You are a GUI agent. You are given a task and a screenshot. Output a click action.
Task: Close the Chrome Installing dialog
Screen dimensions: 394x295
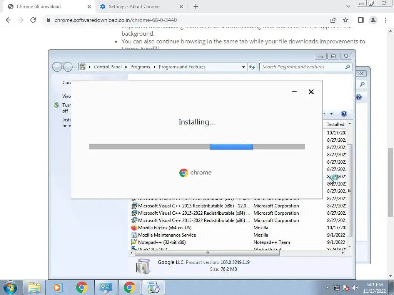click(311, 92)
